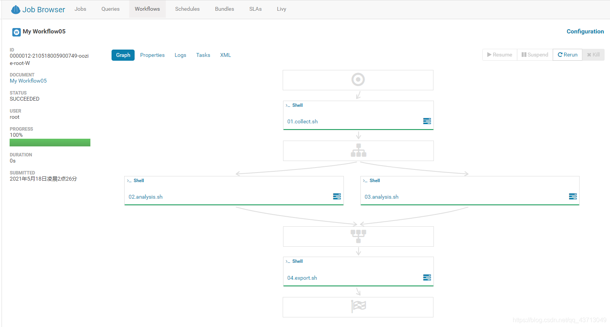Open logs icon for 02.analysis.sh

tap(337, 196)
